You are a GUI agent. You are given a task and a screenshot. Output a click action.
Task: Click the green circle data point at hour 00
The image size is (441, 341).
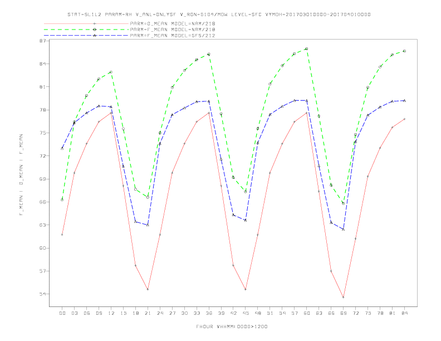pos(62,200)
